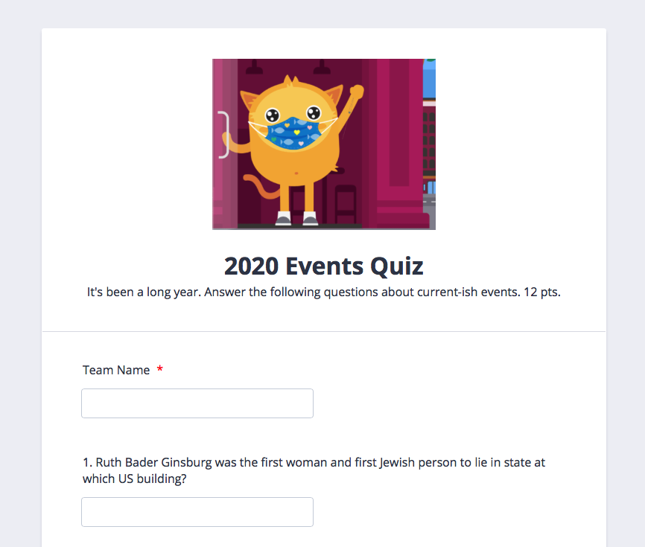
Task: Focus the Ruth Bader Ginsburg answer field
Action: point(197,512)
